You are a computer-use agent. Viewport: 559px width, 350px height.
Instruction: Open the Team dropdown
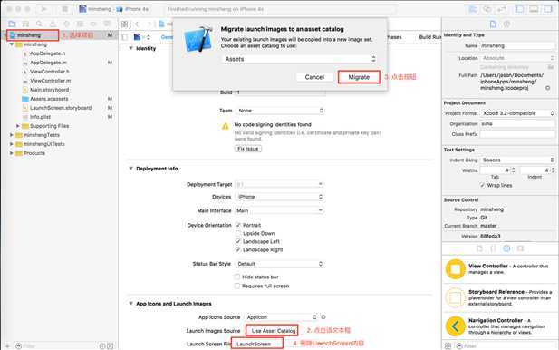[280, 111]
